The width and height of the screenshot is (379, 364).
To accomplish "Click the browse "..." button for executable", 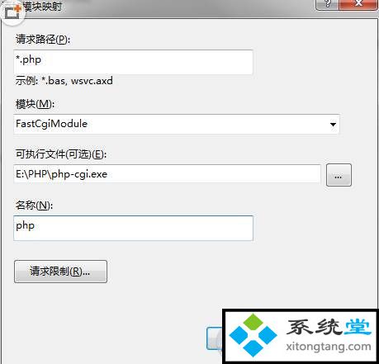I will coord(339,175).
